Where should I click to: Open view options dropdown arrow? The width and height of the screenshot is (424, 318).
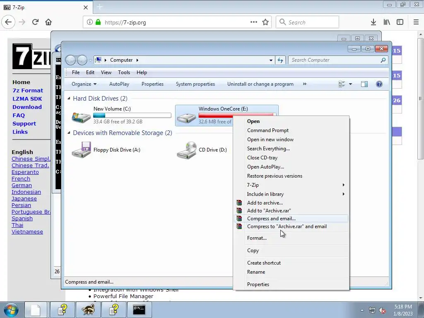click(350, 84)
